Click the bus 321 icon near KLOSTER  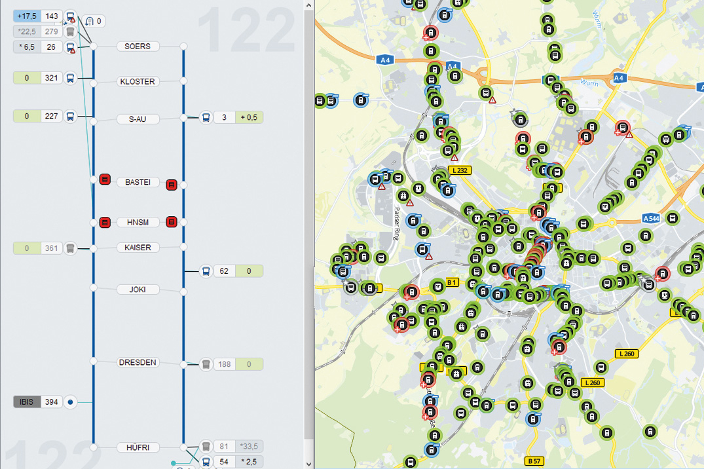71,77
